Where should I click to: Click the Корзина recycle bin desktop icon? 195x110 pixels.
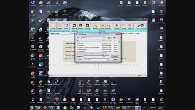pyautogui.click(x=33, y=100)
